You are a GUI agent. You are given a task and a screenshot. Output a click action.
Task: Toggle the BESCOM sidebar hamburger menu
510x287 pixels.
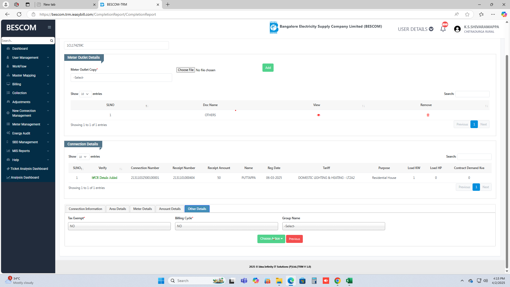click(49, 27)
